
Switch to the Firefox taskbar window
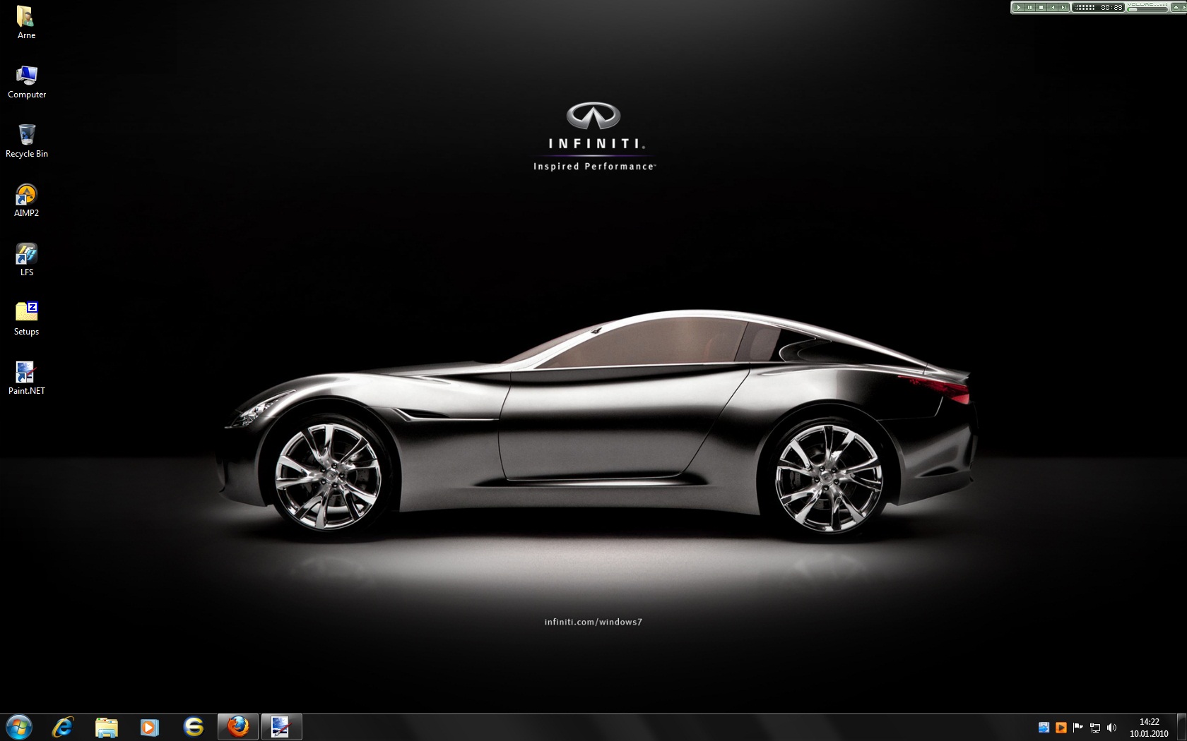(238, 727)
